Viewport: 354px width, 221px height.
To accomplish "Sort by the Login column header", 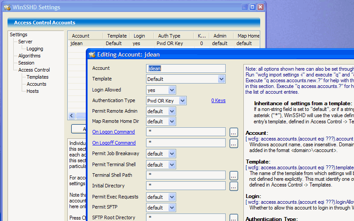I will point(142,36).
